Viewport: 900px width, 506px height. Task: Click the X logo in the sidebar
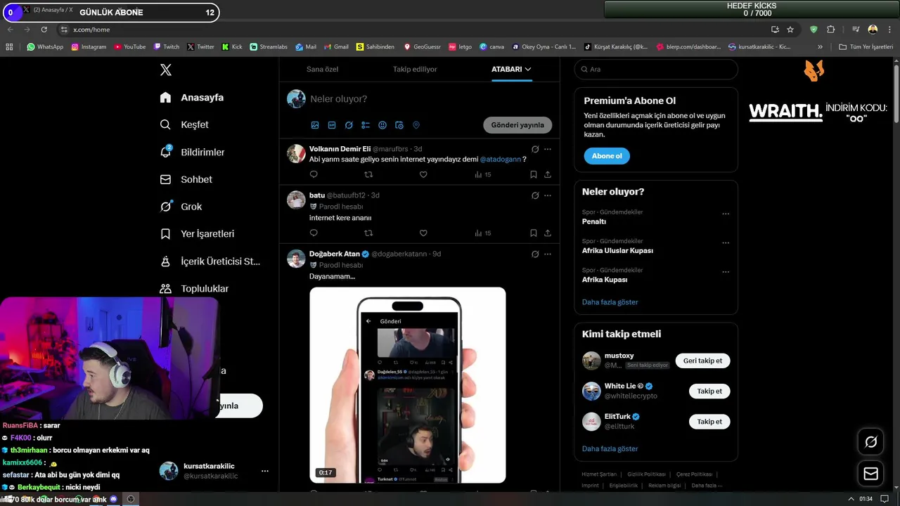(165, 70)
